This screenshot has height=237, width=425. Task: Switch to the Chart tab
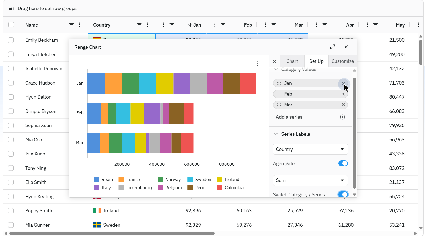292,61
